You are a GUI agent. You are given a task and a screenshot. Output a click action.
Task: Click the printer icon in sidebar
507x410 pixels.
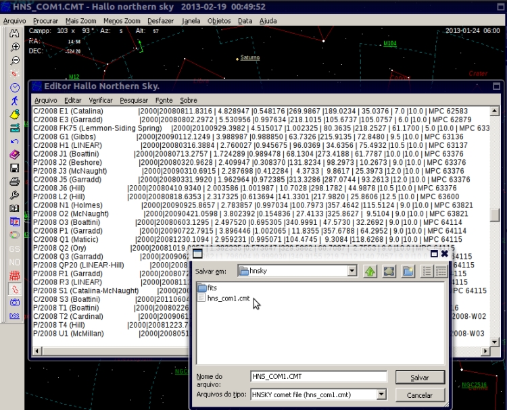[x=15, y=182]
